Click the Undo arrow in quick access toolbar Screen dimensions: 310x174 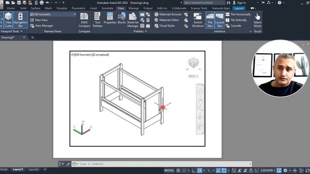(47, 2)
